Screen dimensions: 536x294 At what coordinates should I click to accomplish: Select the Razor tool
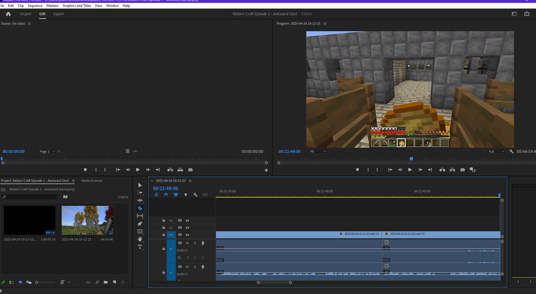click(140, 208)
